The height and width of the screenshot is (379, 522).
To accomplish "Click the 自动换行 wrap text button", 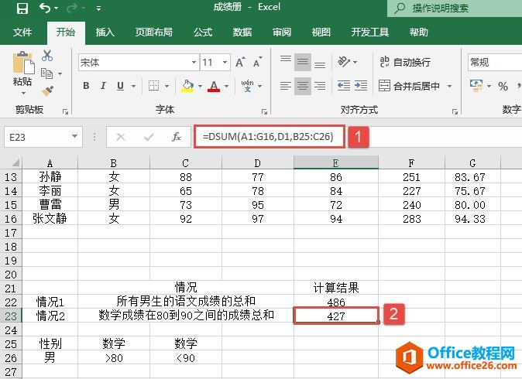I will pyautogui.click(x=405, y=62).
